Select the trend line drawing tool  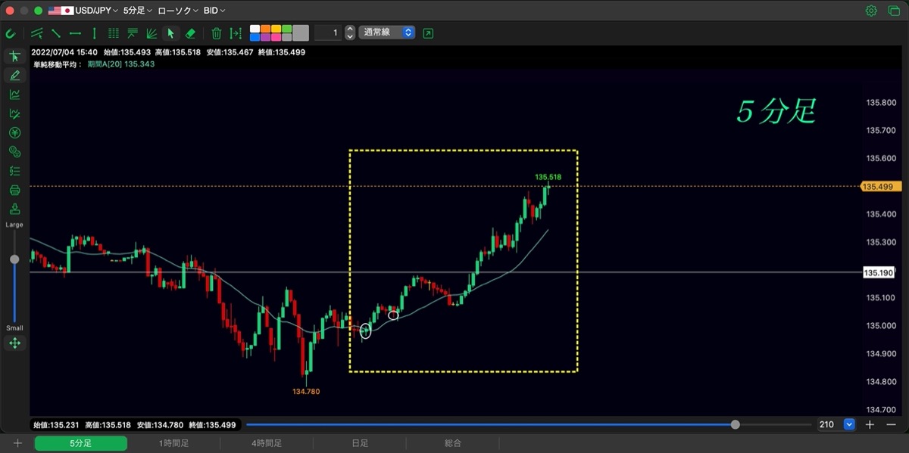click(x=57, y=33)
